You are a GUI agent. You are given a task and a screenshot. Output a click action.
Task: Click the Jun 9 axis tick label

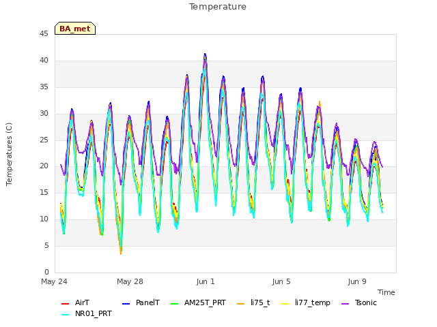(x=357, y=281)
